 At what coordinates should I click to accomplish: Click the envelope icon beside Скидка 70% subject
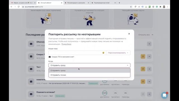[50, 57]
